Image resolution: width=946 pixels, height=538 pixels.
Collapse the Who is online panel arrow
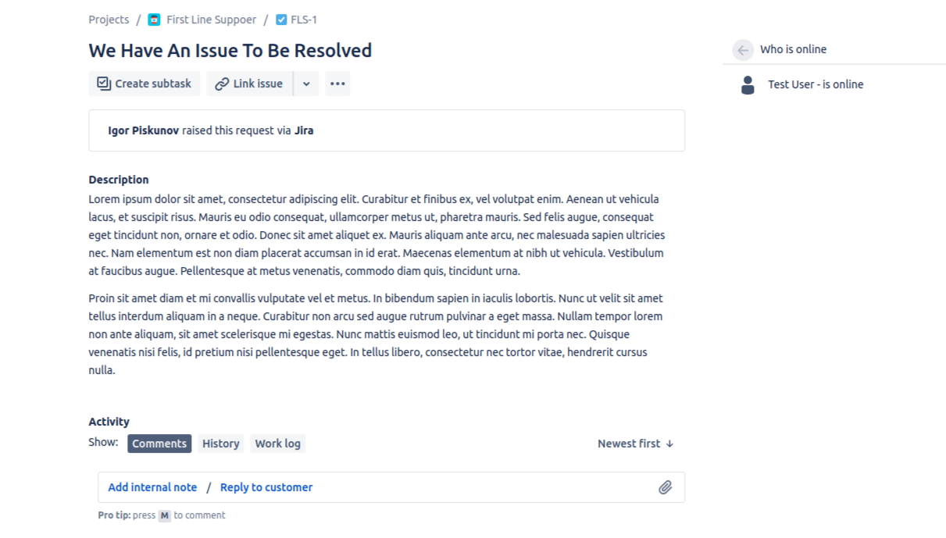point(743,49)
